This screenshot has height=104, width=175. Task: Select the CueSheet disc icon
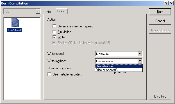(x=15, y=23)
